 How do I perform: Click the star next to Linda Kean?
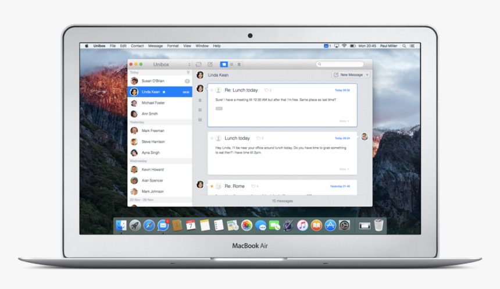tap(164, 92)
